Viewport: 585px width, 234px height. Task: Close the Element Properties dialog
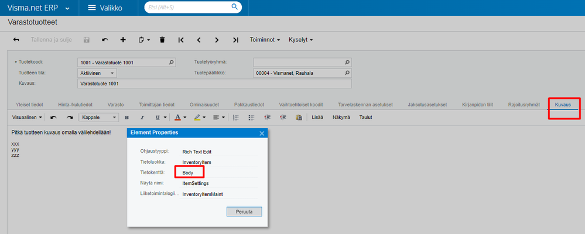click(262, 133)
